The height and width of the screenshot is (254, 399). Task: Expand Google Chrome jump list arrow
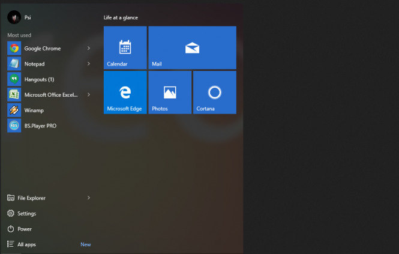(x=89, y=48)
